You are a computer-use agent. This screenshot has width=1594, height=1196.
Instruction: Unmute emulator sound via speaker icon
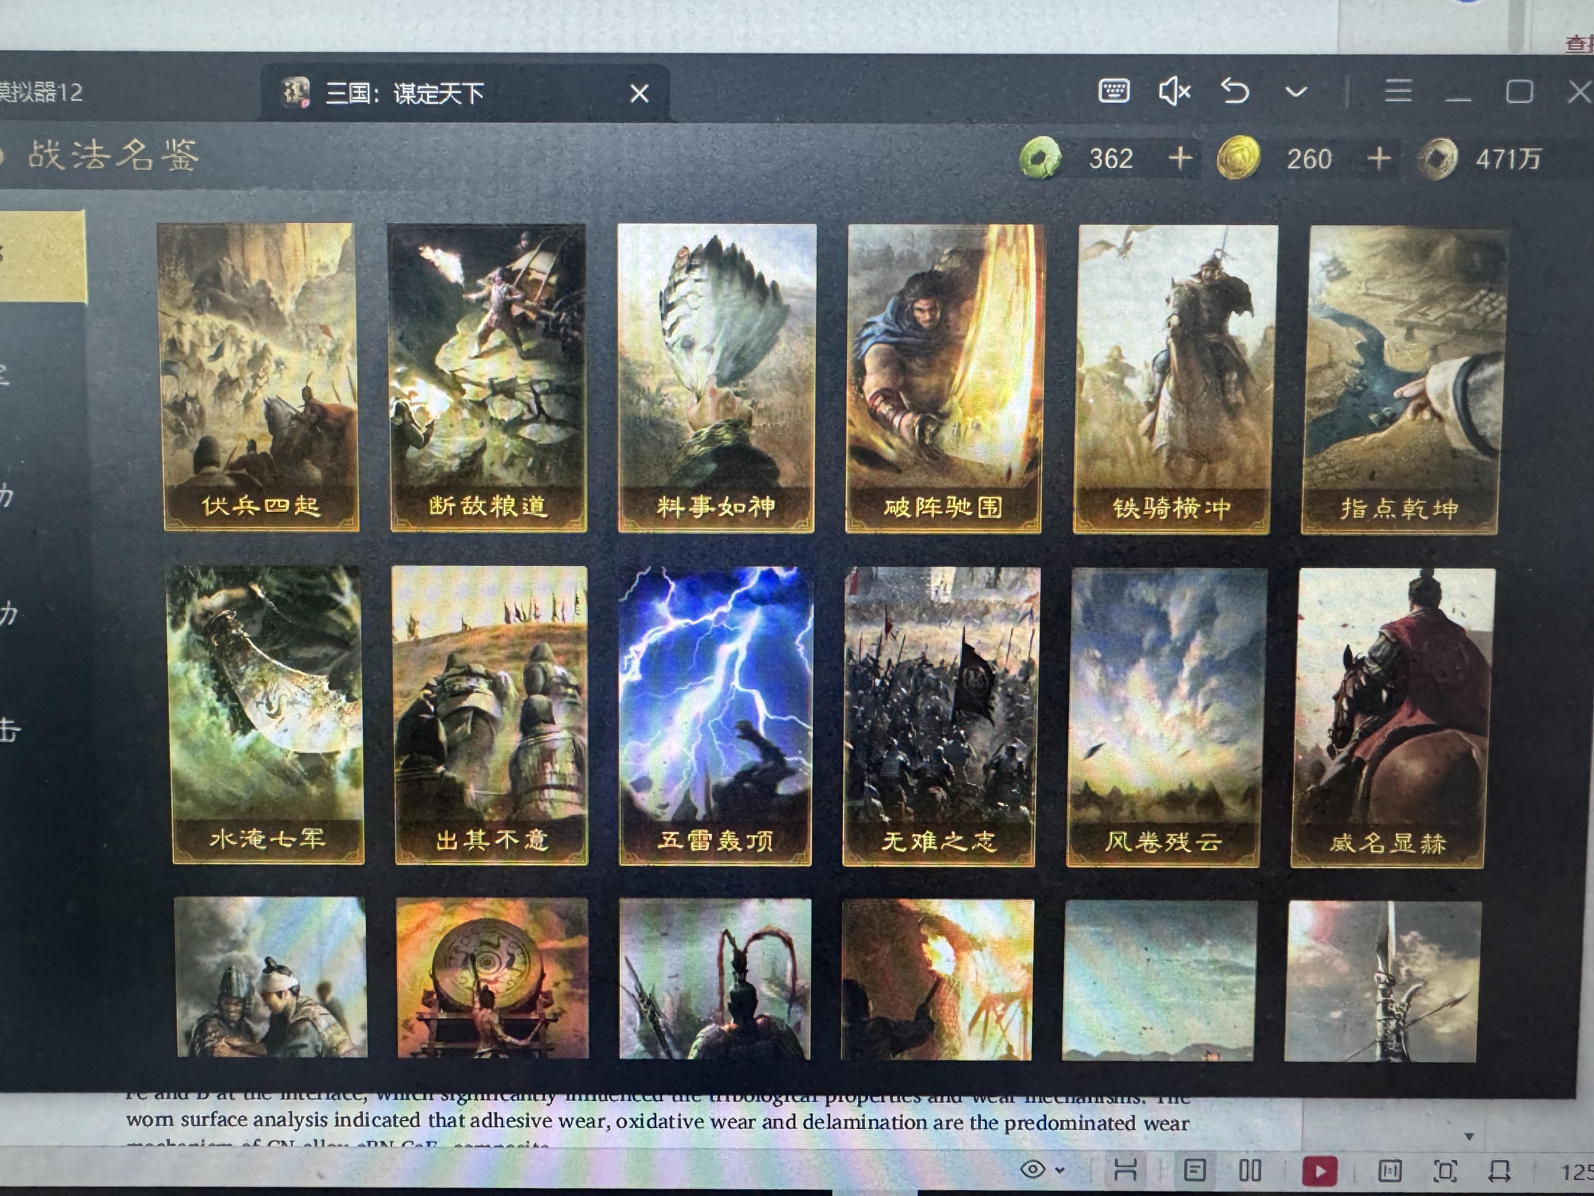pyautogui.click(x=1174, y=91)
